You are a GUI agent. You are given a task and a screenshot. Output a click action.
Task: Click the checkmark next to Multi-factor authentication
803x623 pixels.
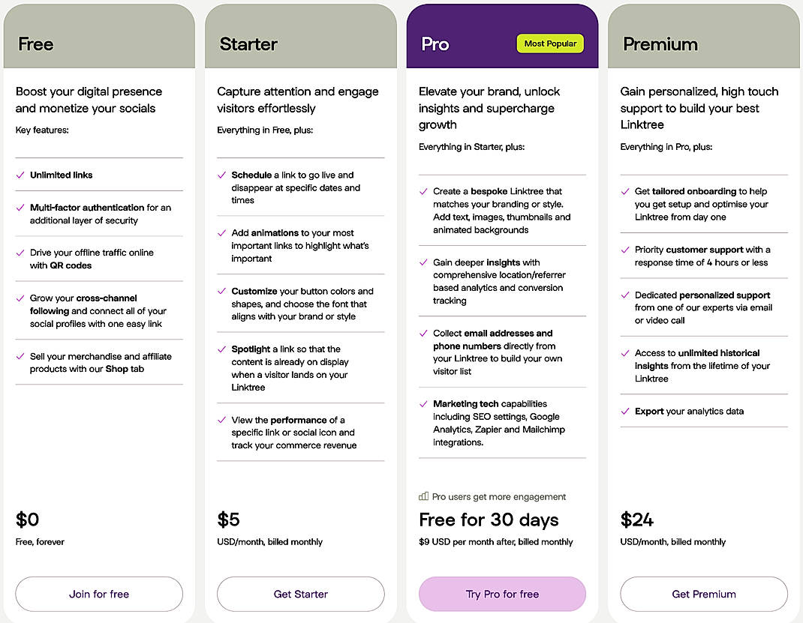point(20,208)
